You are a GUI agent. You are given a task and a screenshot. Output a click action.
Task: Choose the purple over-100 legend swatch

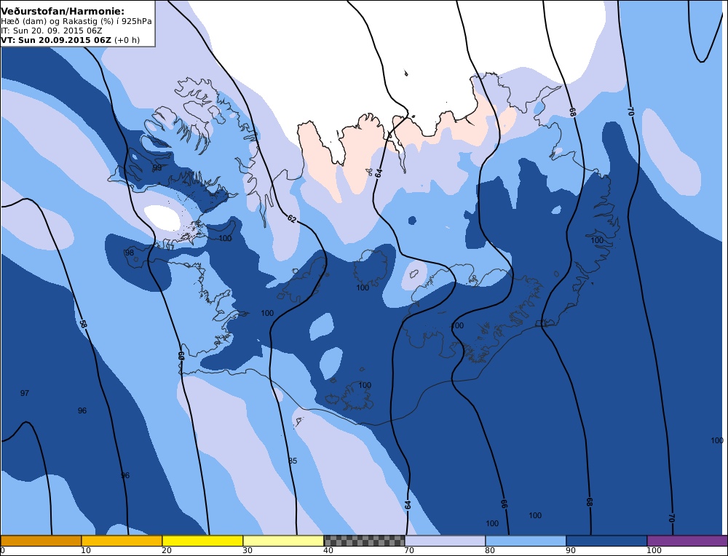coord(687,541)
